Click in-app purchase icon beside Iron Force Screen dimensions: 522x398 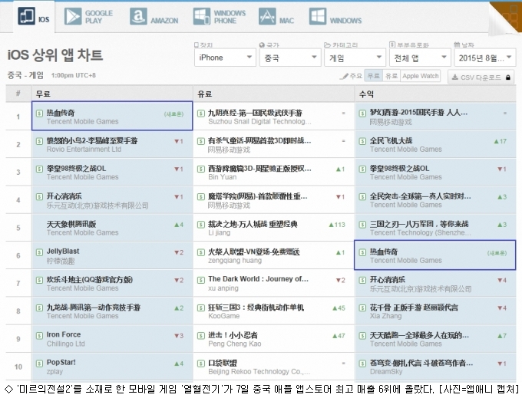click(39, 335)
